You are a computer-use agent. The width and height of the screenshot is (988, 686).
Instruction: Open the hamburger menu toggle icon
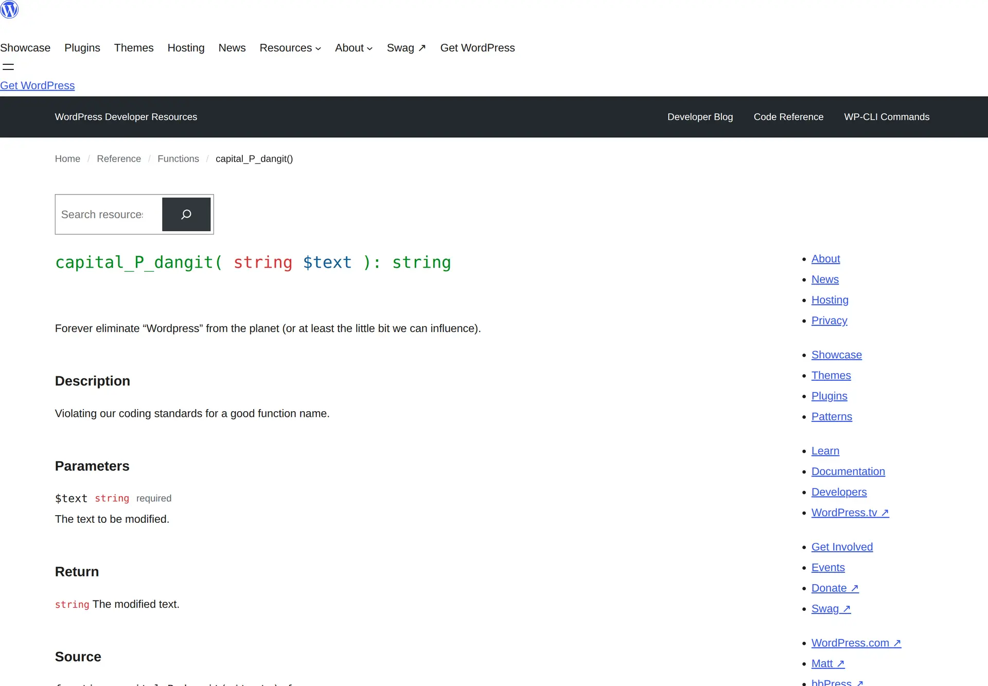[x=8, y=67]
